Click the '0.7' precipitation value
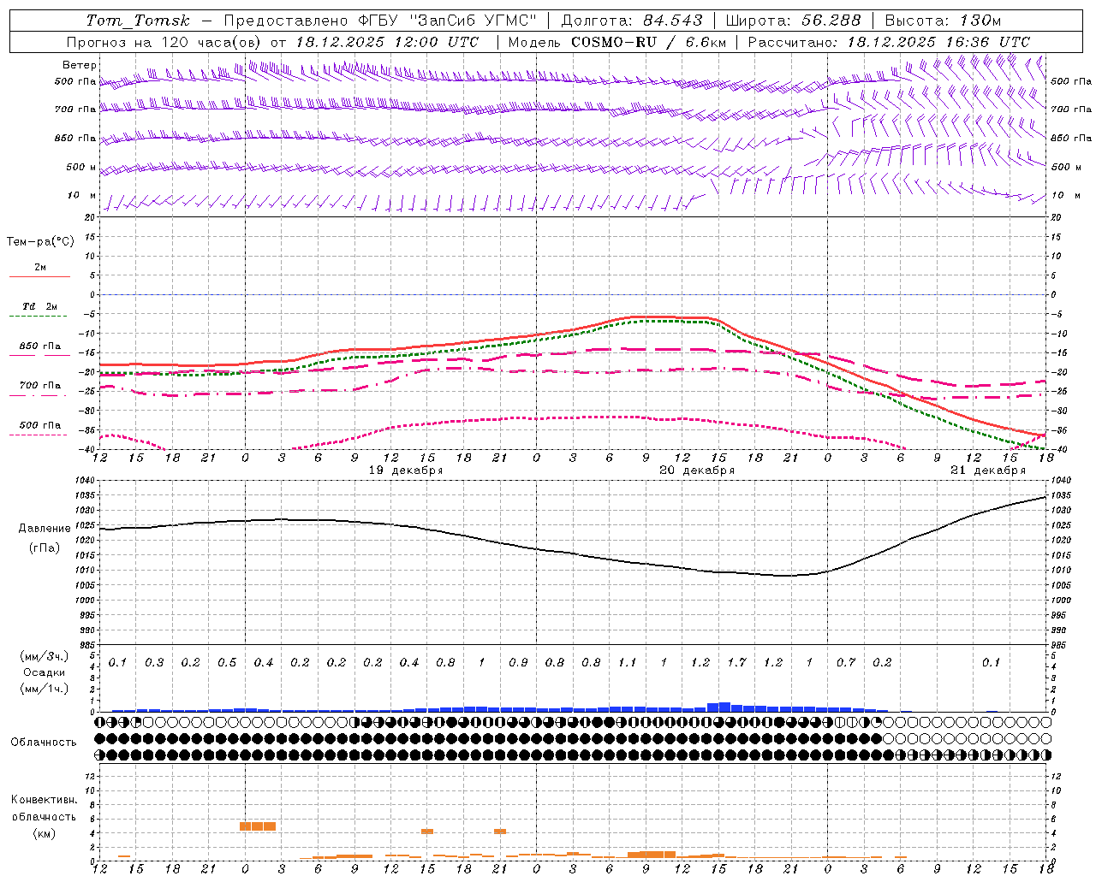The width and height of the screenshot is (1096, 876). coord(846,663)
